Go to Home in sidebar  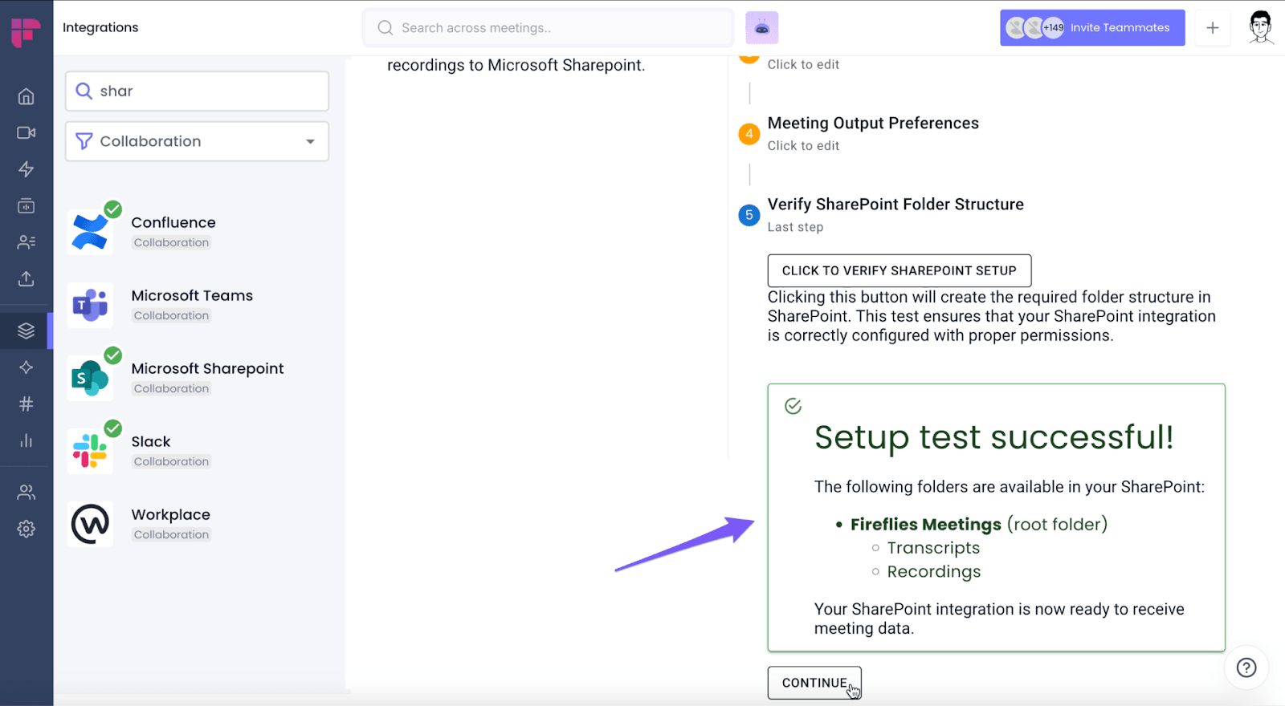tap(26, 96)
